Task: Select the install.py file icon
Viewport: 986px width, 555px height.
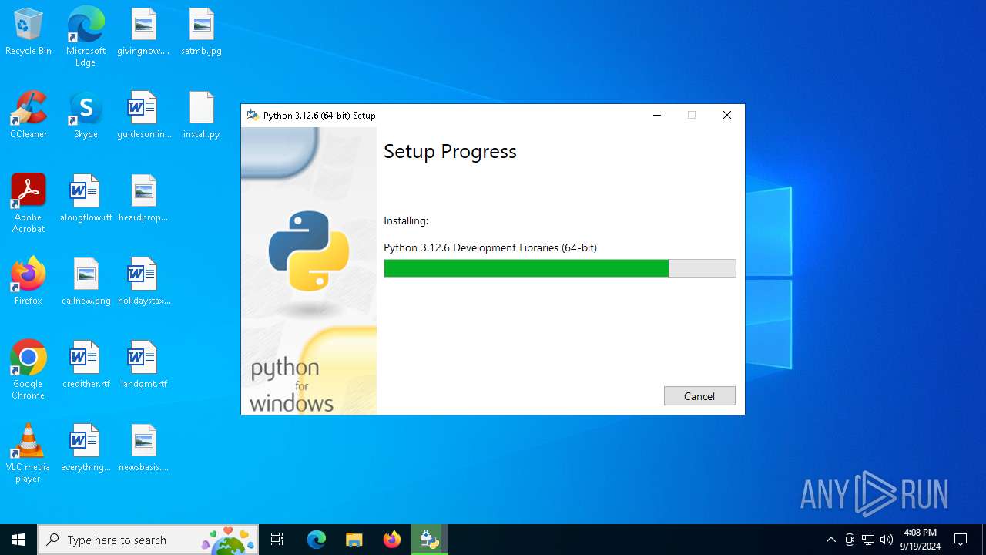Action: [201, 116]
